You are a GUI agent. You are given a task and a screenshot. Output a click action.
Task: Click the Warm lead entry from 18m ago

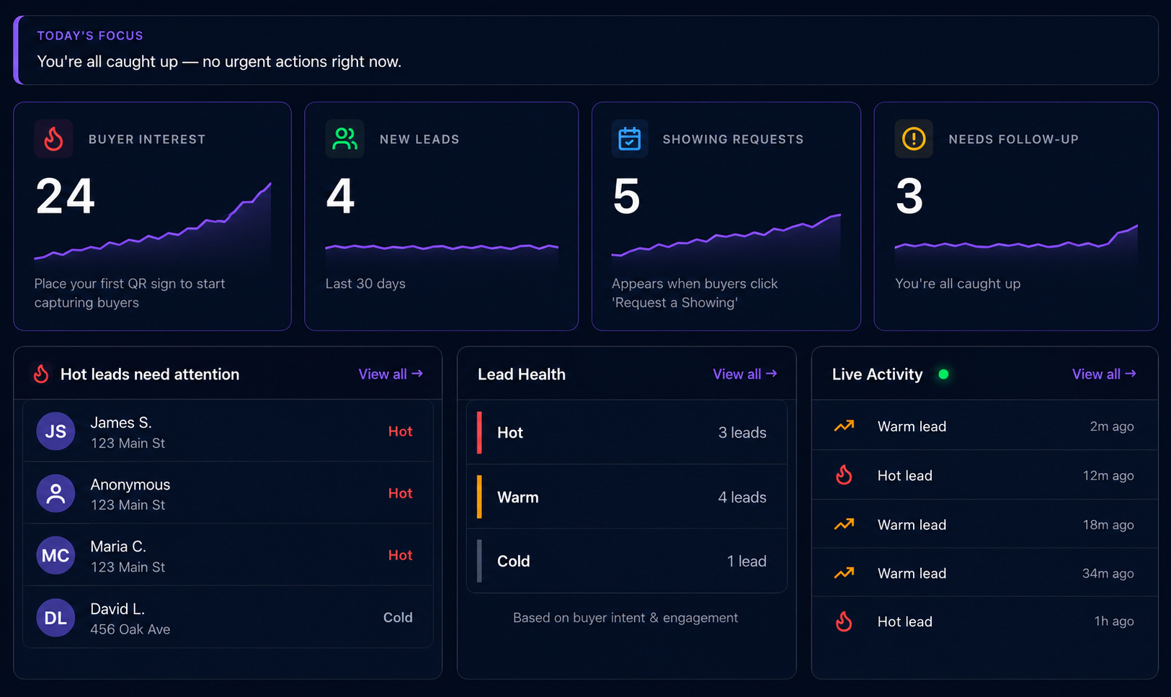(x=984, y=525)
